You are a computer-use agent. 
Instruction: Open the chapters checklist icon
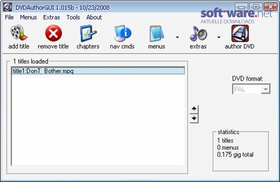point(88,33)
